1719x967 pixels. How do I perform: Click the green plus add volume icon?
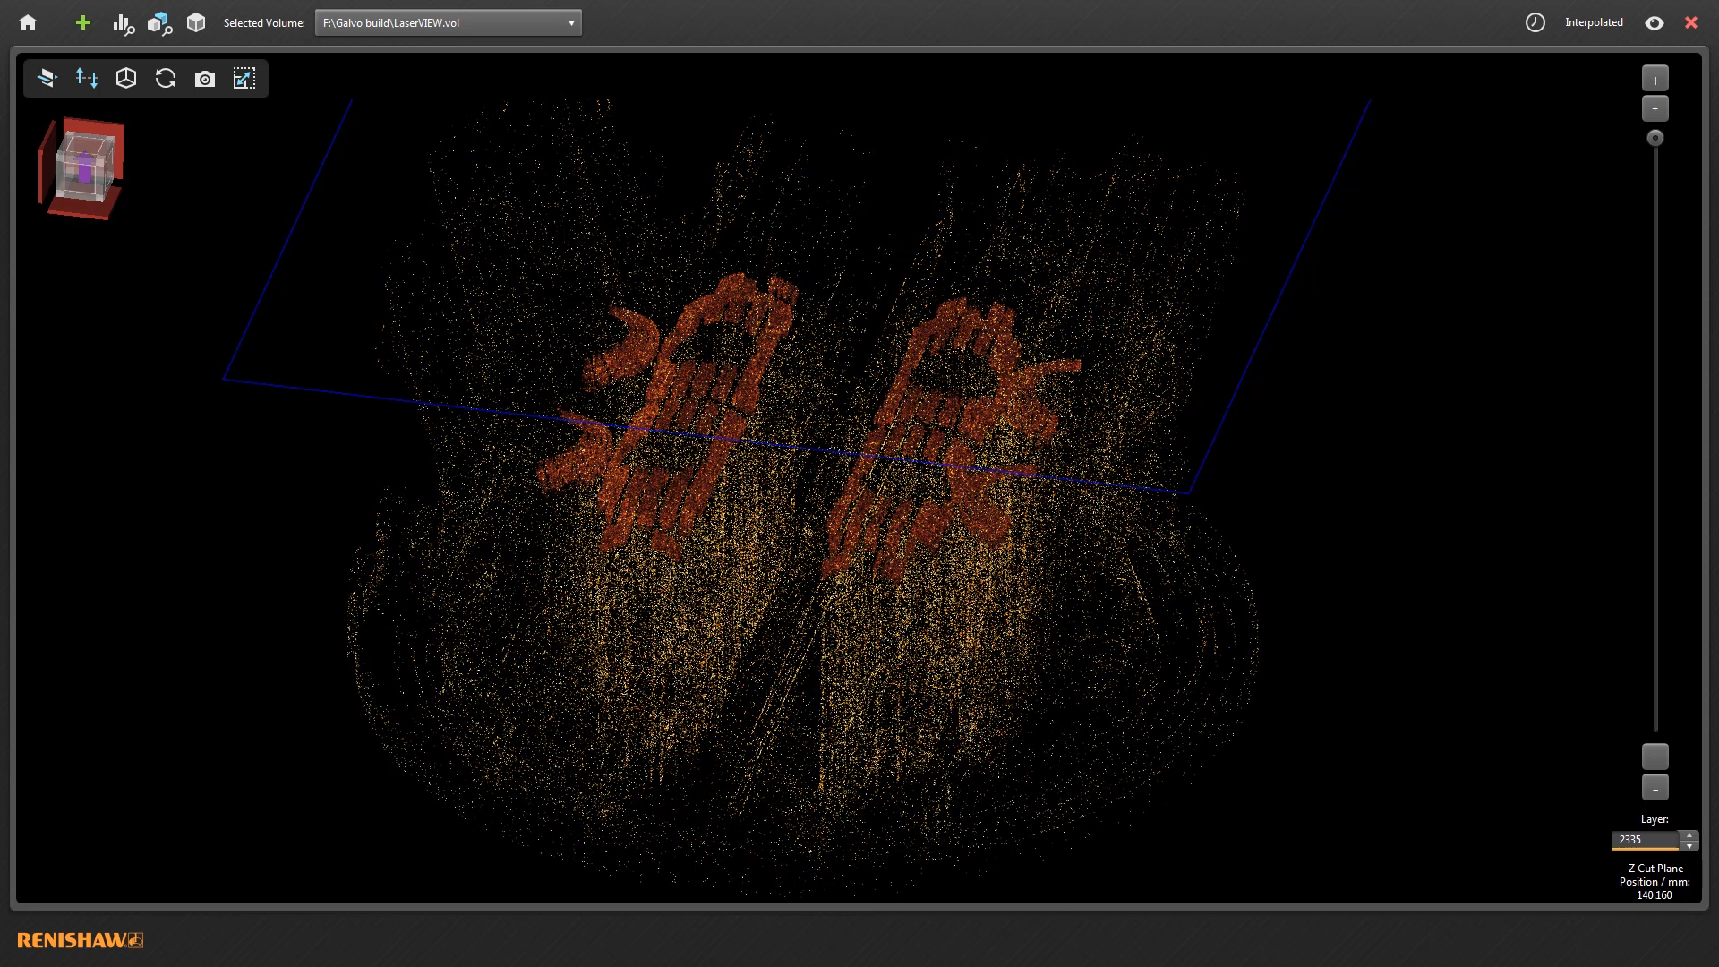tap(83, 23)
